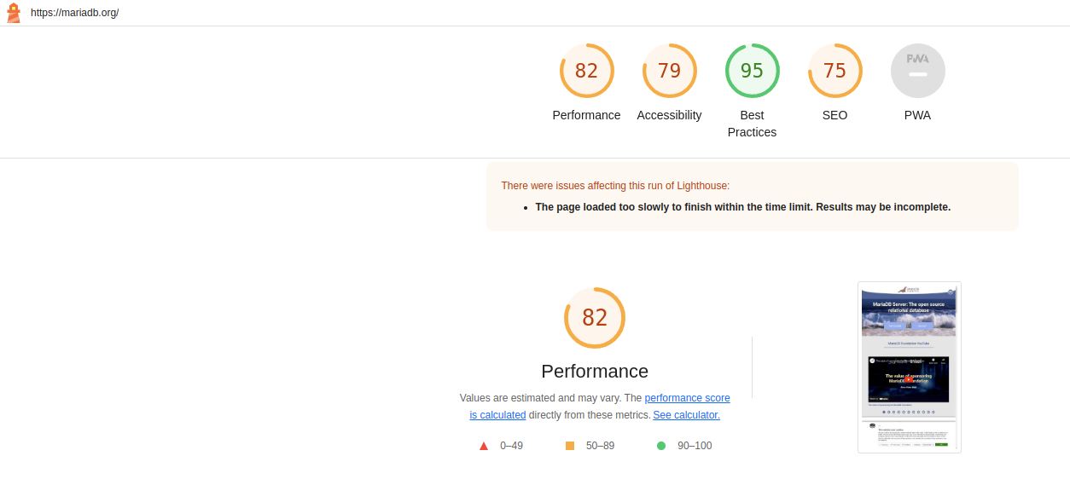Image resolution: width=1070 pixels, height=485 pixels.
Task: Click the orange square 50–89 legend icon
Action: pyautogui.click(x=570, y=446)
